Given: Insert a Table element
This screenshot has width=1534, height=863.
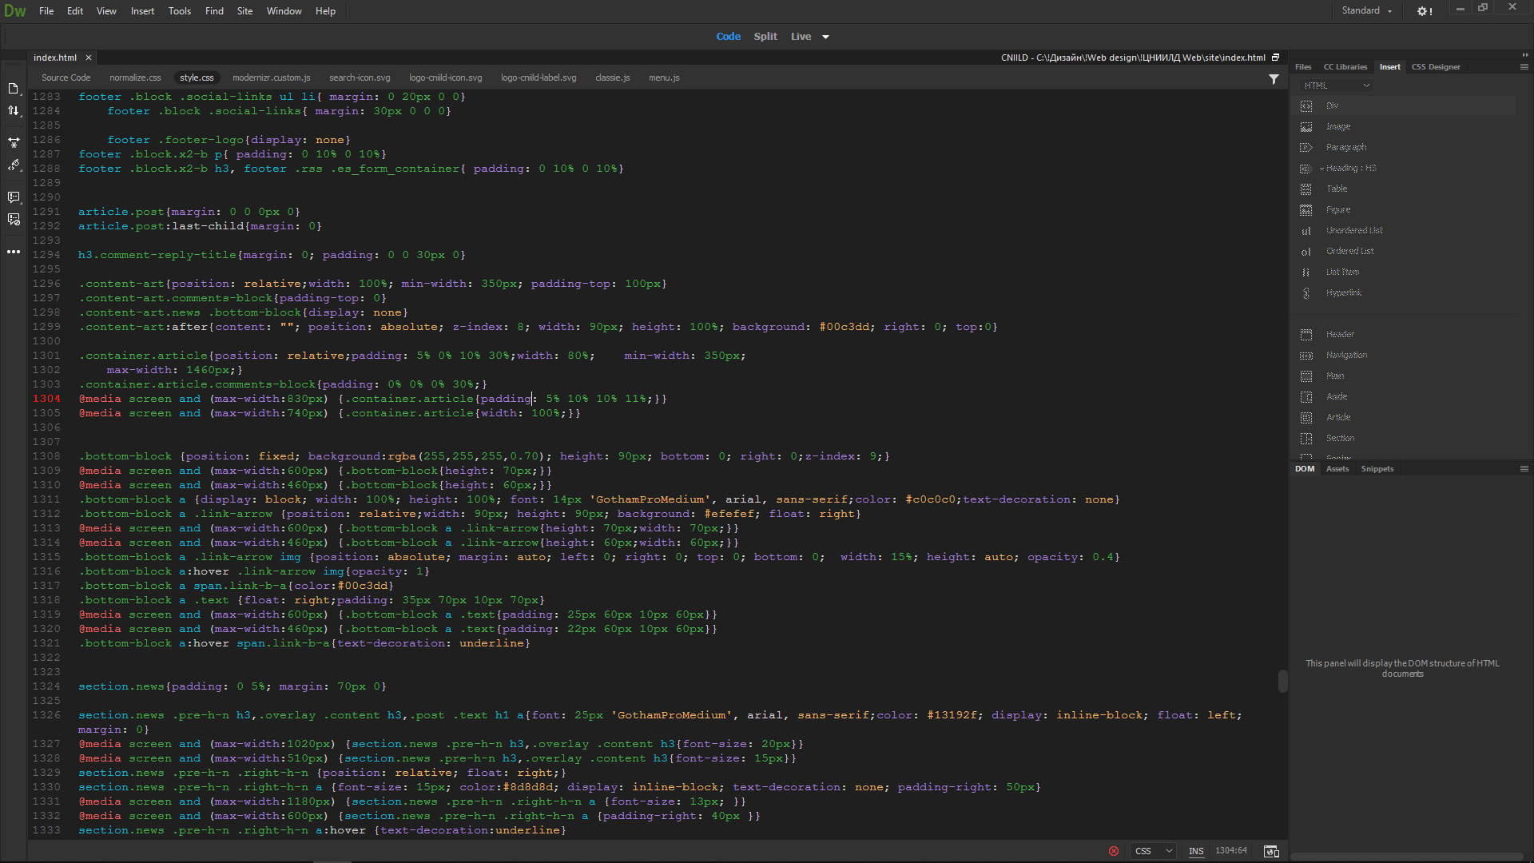Looking at the screenshot, I should pos(1336,189).
